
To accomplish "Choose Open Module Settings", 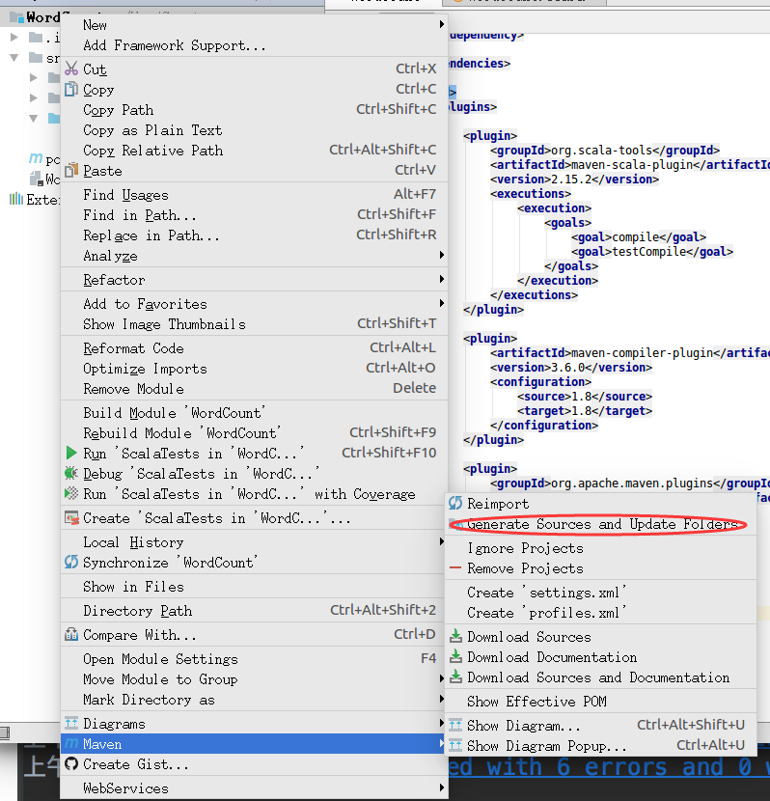I will click(254, 658).
